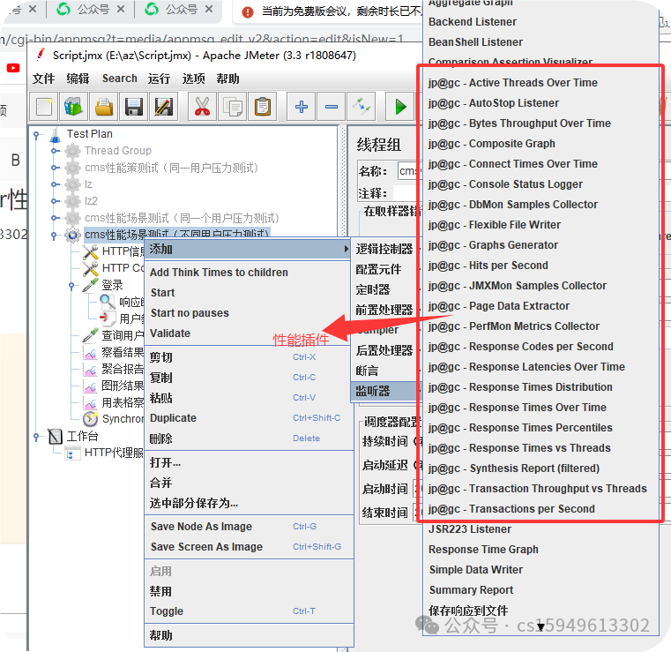Choose Validate in context menu
The width and height of the screenshot is (671, 652).
(249, 333)
